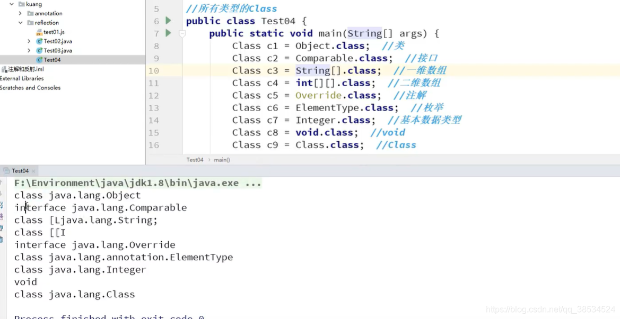Viewport: 620px width, 319px height.
Task: Click the kuang folder icon
Action: click(x=22, y=4)
